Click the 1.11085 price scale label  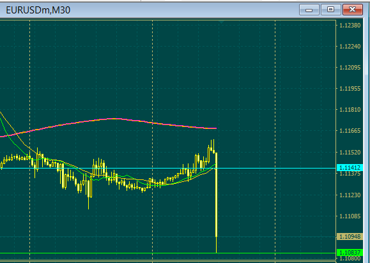coord(350,216)
